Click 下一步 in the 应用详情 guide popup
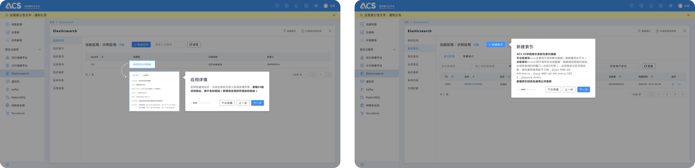Viewport: 695px width, 168px height. click(x=258, y=103)
